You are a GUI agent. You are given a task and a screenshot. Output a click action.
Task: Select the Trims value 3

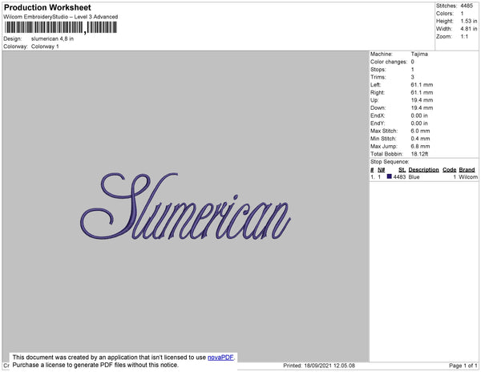click(x=413, y=77)
